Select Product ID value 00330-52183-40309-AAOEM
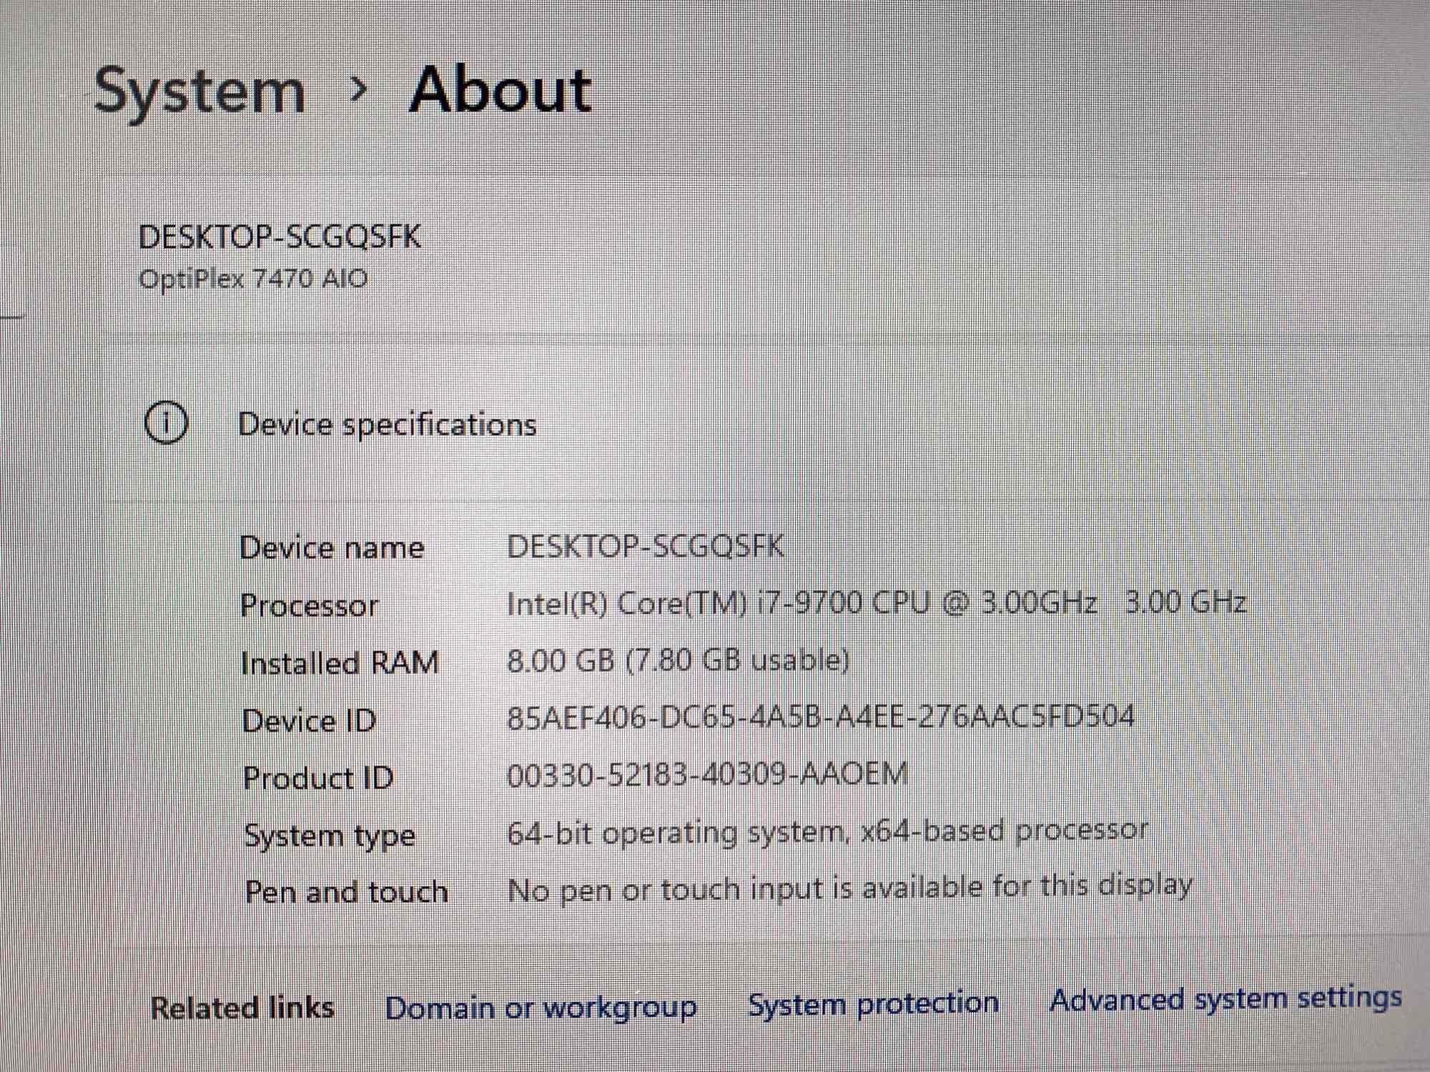This screenshot has height=1072, width=1430. click(707, 775)
